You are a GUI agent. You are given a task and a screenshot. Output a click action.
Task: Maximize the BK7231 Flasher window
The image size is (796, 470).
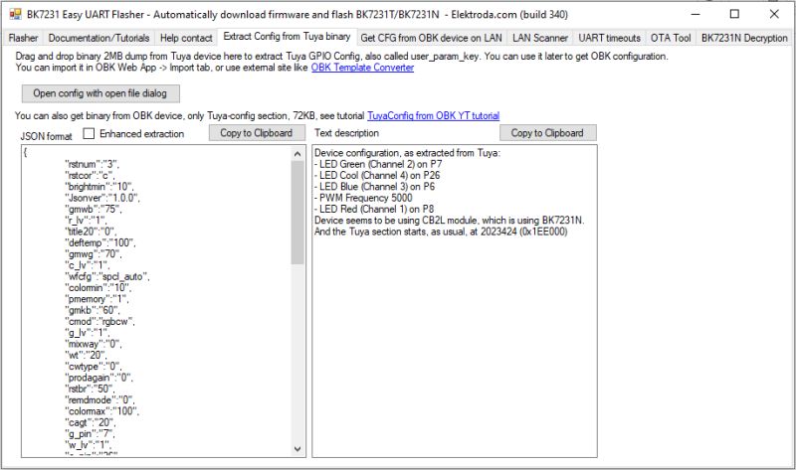734,14
